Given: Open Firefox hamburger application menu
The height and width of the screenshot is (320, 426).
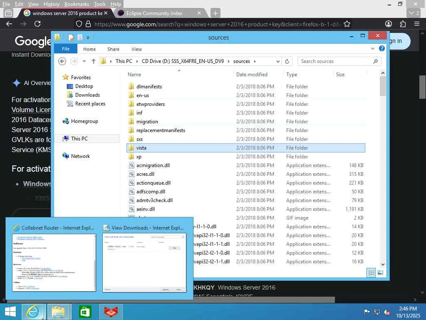Looking at the screenshot, I should coord(417,24).
